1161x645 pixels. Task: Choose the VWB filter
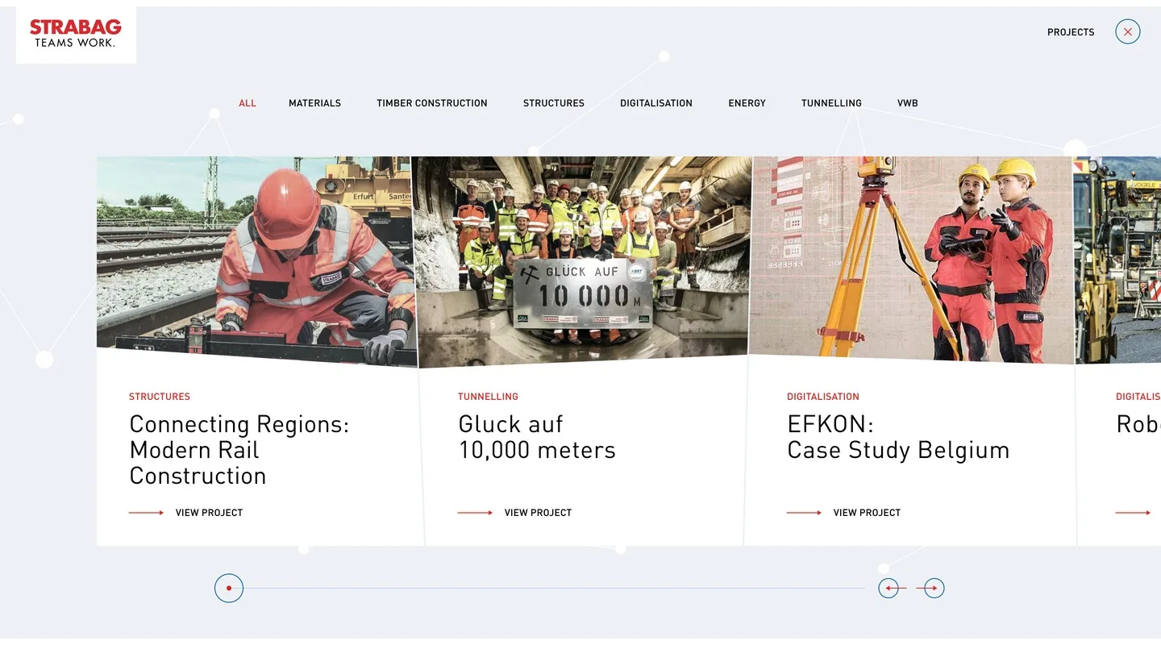coord(908,103)
